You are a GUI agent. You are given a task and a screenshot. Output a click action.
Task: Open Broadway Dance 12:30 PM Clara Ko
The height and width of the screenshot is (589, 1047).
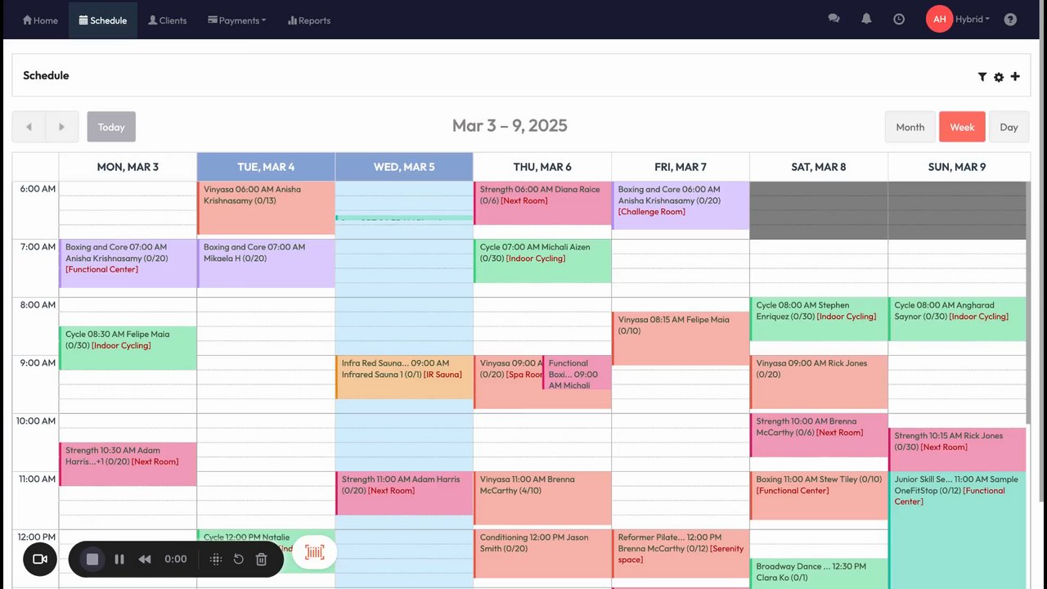click(x=819, y=573)
